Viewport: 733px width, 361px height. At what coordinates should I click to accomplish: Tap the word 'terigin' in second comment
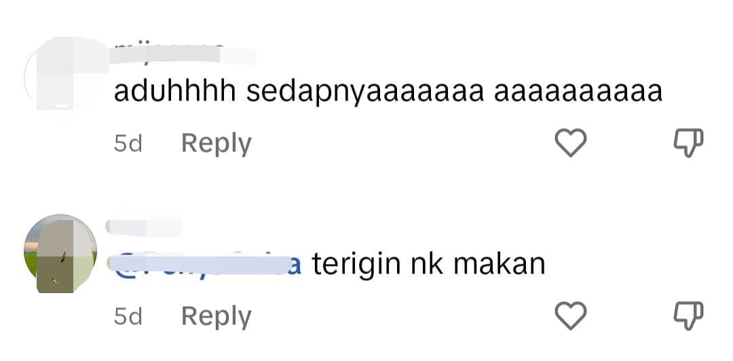click(356, 265)
